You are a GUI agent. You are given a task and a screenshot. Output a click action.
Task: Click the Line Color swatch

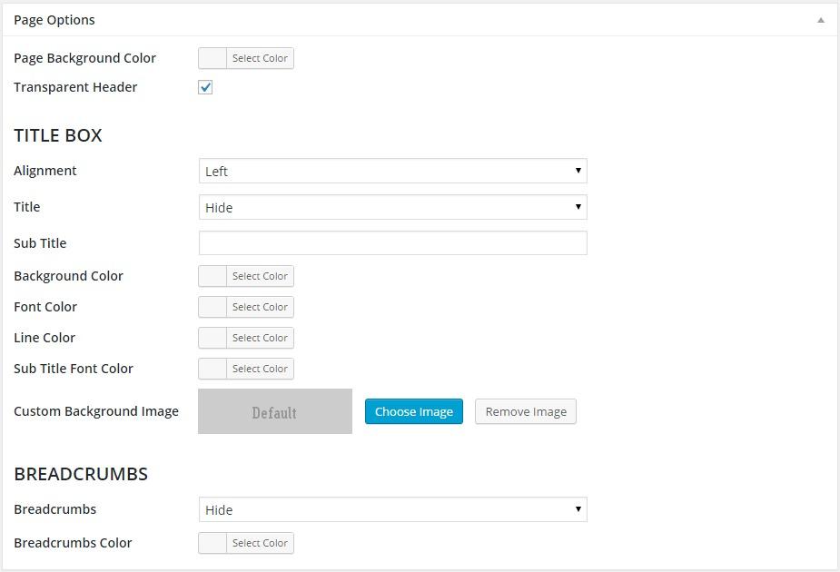212,338
